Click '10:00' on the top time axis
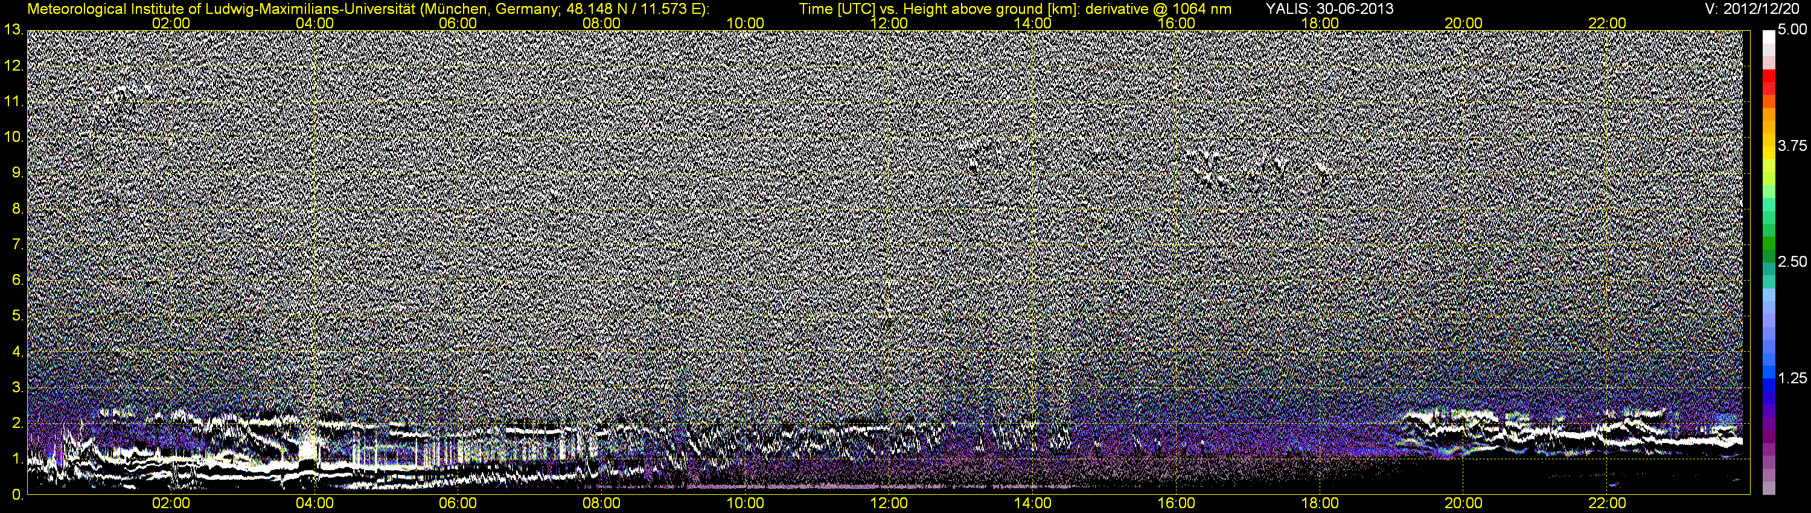1811x513 pixels. (745, 23)
